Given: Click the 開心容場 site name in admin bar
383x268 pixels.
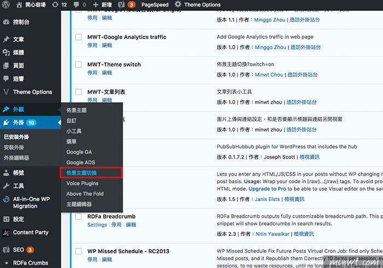Looking at the screenshot, I should click(x=36, y=4).
